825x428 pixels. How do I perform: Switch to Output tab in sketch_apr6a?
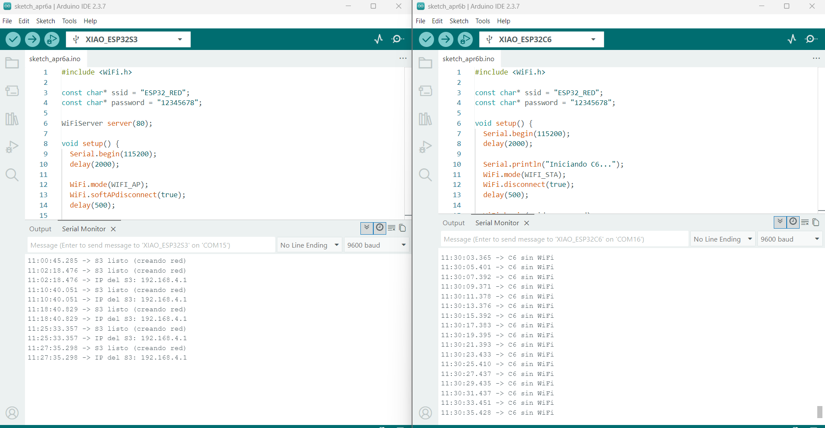[x=40, y=229]
